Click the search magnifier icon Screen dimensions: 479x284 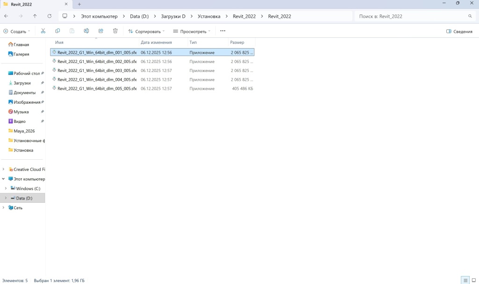[x=470, y=16]
